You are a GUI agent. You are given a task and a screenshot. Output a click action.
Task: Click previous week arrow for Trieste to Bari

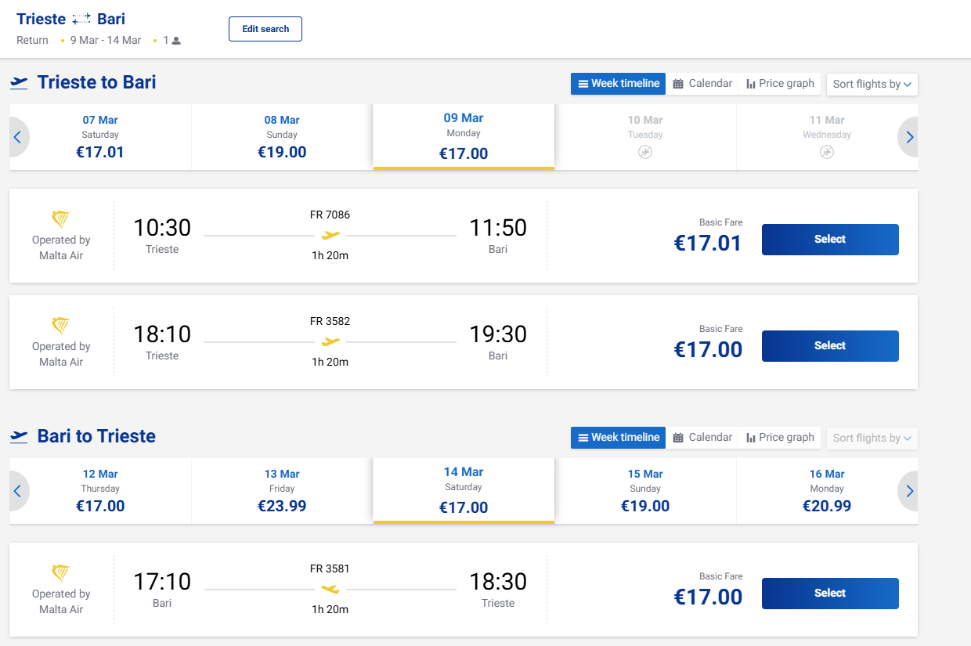[18, 137]
